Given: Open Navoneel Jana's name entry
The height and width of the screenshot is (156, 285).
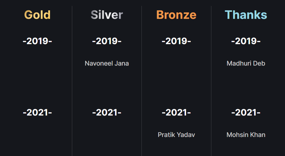Looking at the screenshot, I should pos(107,63).
